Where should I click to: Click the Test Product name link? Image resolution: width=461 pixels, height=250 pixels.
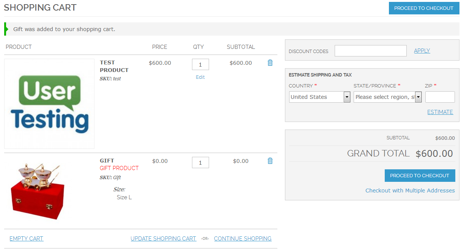(114, 66)
